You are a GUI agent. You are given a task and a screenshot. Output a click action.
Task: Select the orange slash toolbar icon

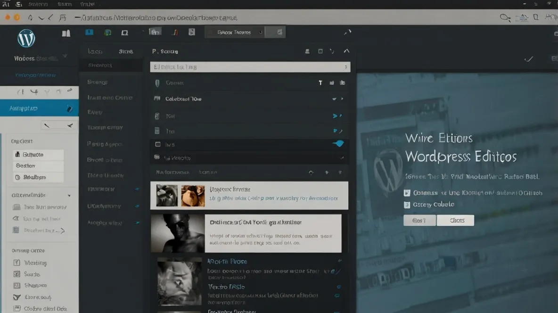pyautogui.click(x=175, y=33)
